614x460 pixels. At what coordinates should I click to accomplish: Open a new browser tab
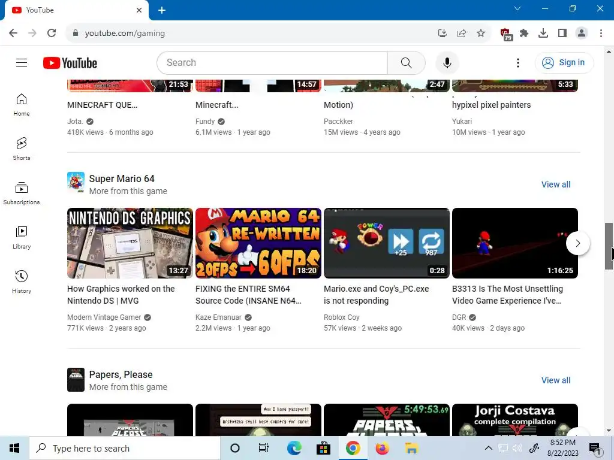coord(162,10)
